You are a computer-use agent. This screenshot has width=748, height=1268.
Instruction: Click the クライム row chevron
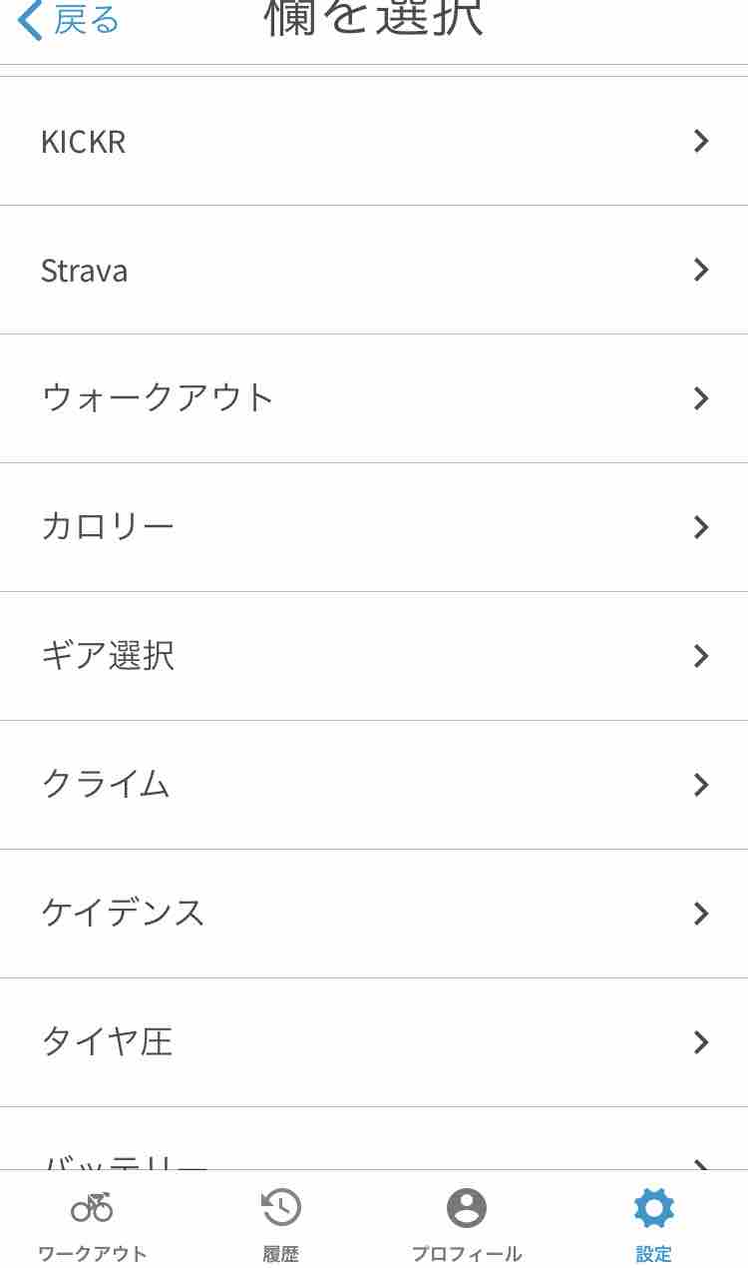pyautogui.click(x=701, y=785)
